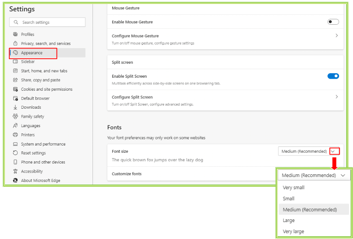Click the Printers icon in sidebar

pos(16,135)
